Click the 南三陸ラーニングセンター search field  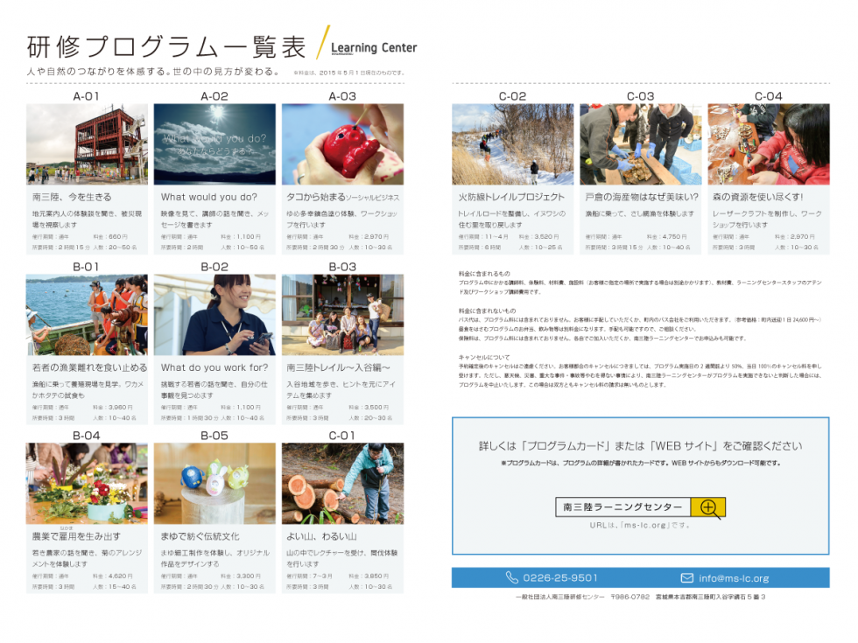tap(622, 507)
